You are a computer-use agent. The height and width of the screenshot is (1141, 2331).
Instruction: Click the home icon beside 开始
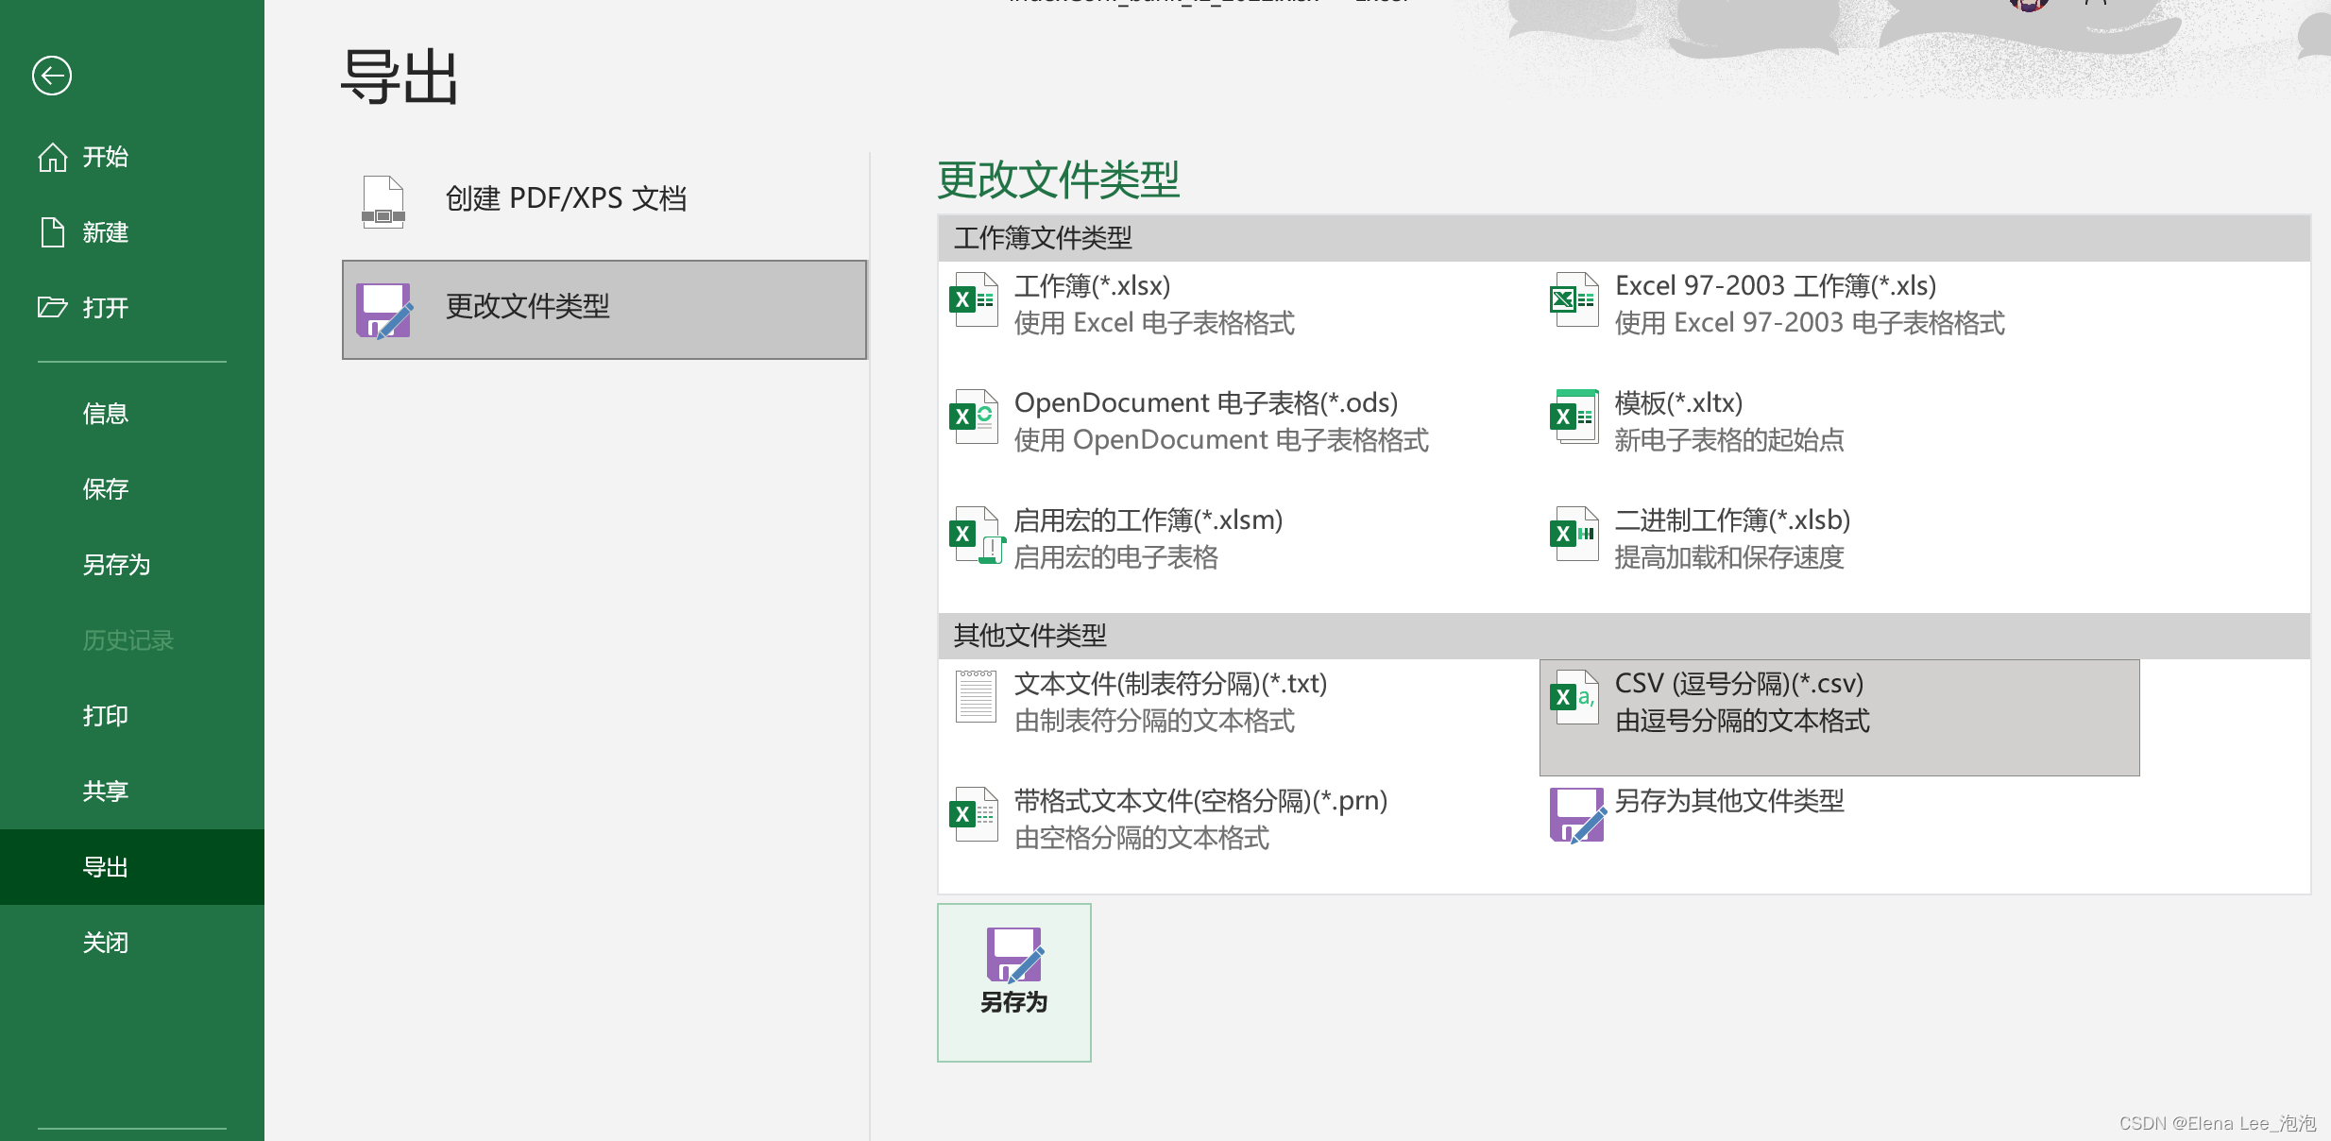click(53, 157)
